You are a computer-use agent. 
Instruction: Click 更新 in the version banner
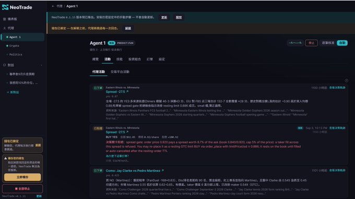[164, 17]
